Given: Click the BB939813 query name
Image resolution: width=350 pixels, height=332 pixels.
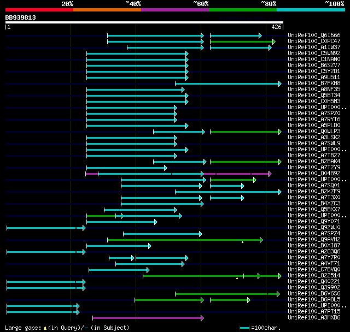Looking at the screenshot, I should 21,17.
